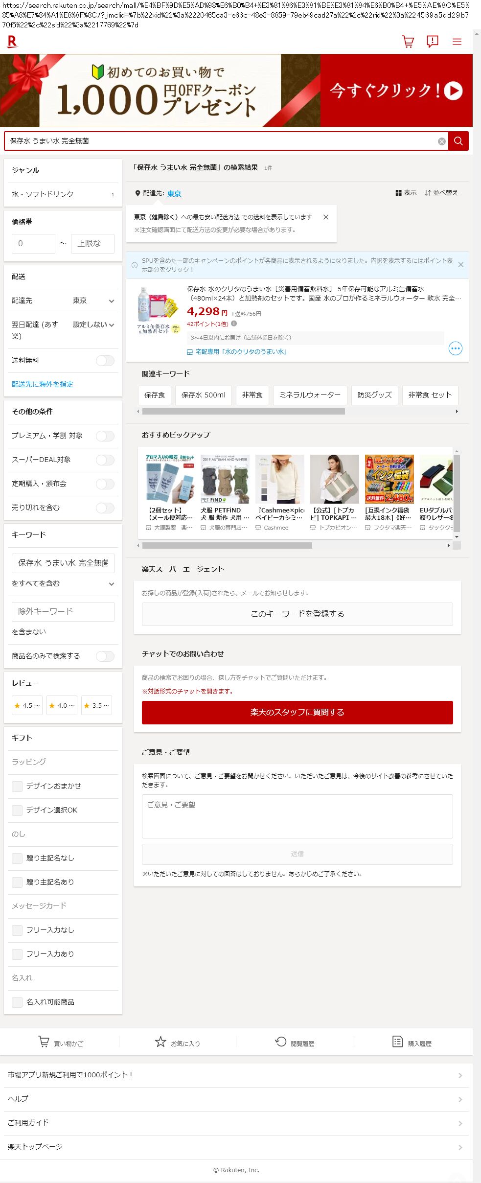Check 名入れ可能商品 checkbox

17,1002
